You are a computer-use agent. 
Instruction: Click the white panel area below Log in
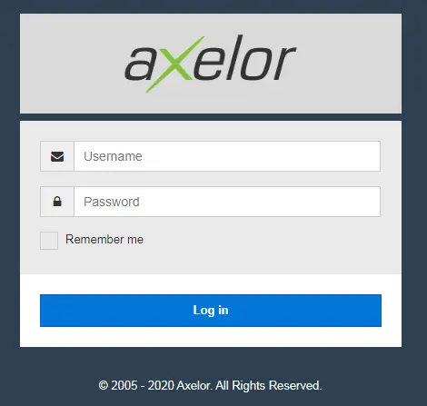(211, 337)
